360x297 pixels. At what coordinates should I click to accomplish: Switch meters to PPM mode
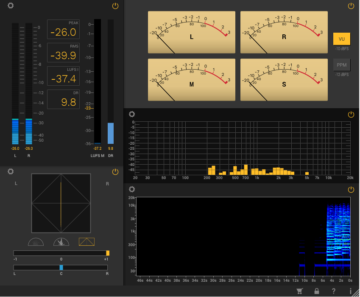point(342,65)
